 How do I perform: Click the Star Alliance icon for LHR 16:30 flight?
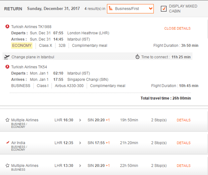click(7, 120)
